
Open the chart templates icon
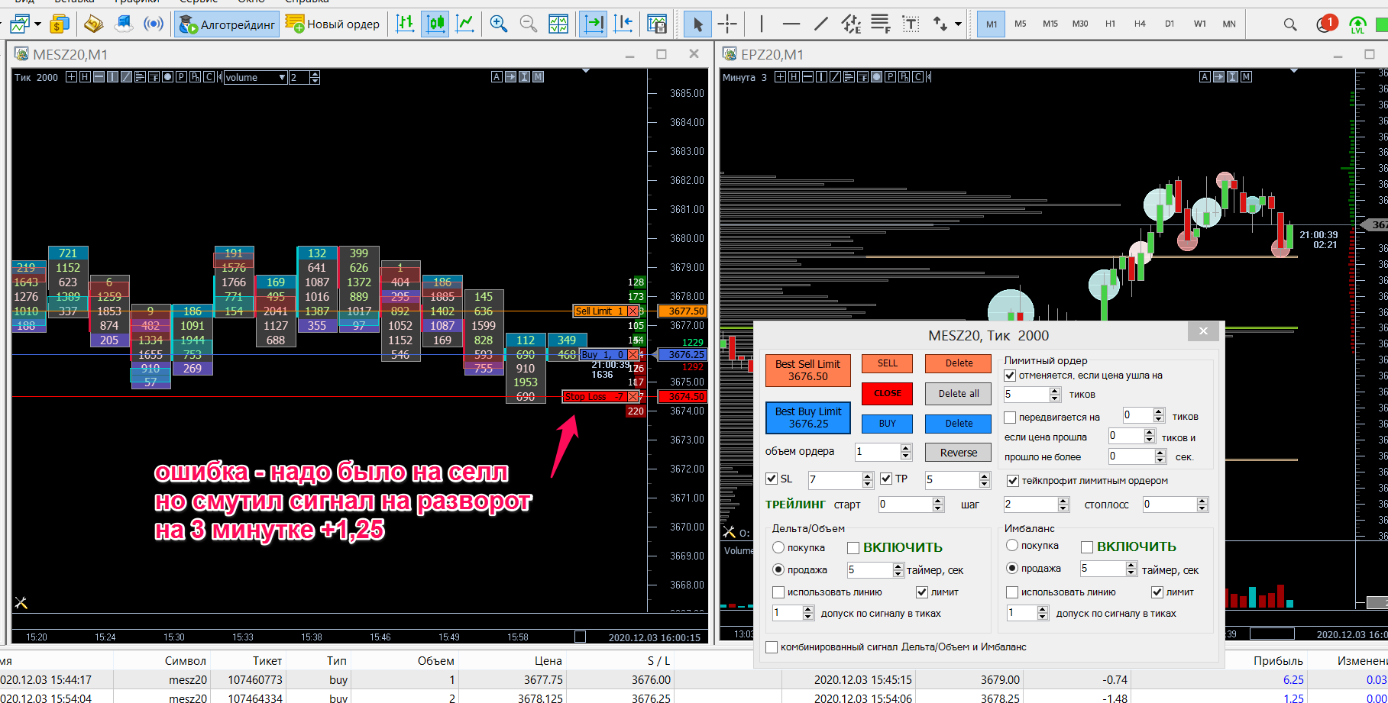(657, 24)
